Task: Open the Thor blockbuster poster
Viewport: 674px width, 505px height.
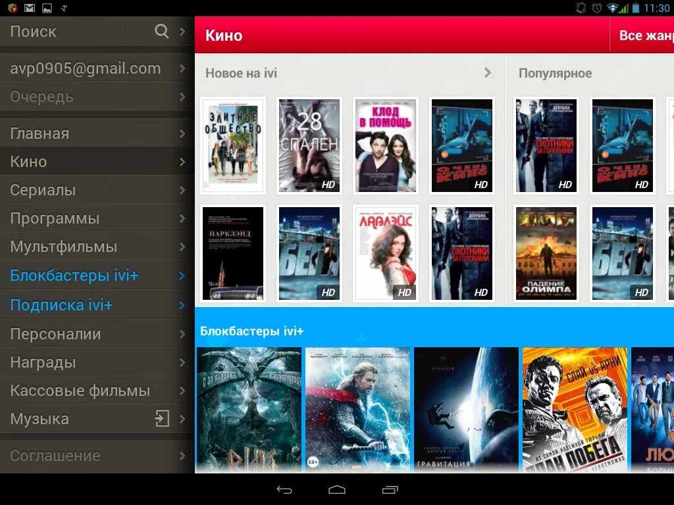Action: click(357, 410)
